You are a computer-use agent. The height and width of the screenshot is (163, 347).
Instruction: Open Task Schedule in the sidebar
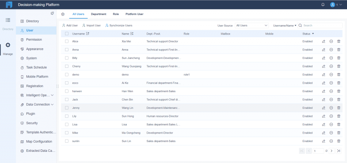36,67
